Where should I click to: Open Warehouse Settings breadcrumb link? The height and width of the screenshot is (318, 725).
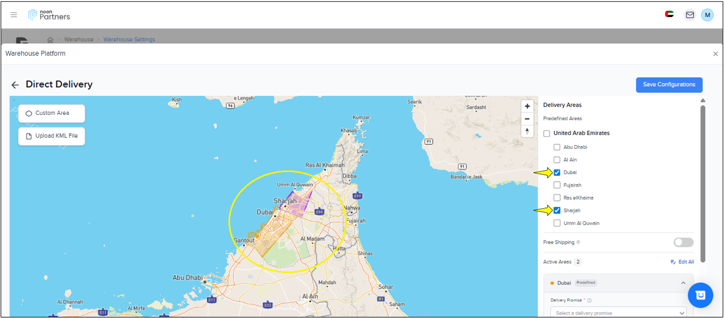pos(129,39)
